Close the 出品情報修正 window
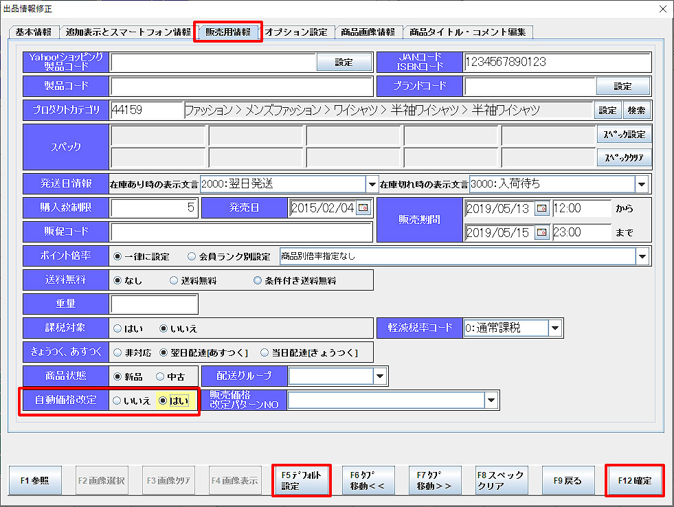 pos(662,9)
